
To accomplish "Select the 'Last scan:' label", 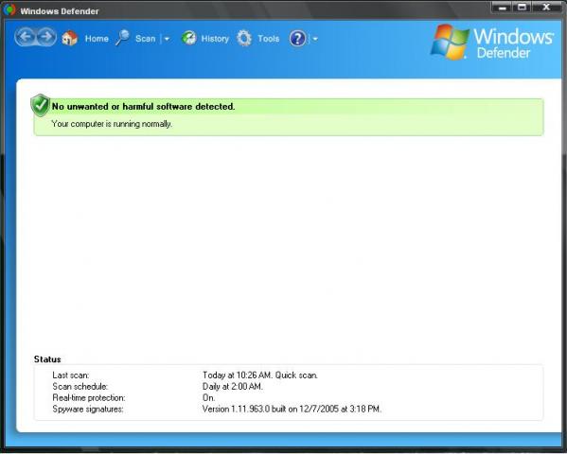I will pyautogui.click(x=70, y=375).
